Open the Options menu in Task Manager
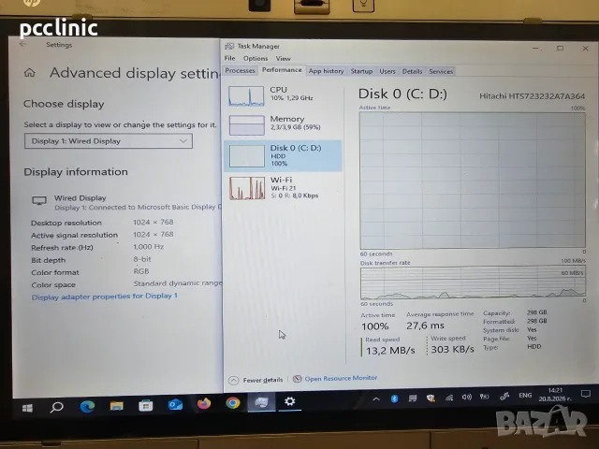Viewport: 599px width, 449px height. (x=256, y=58)
